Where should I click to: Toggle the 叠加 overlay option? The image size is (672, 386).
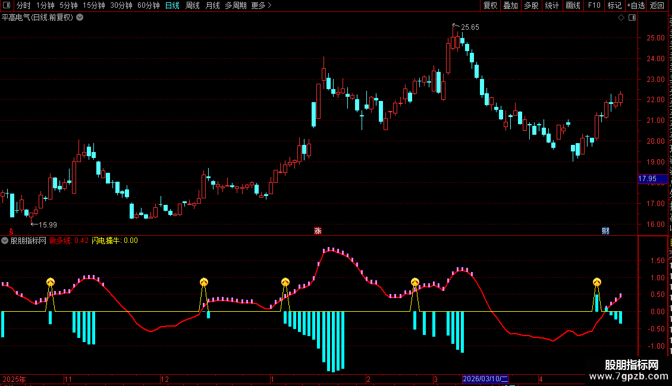[510, 5]
